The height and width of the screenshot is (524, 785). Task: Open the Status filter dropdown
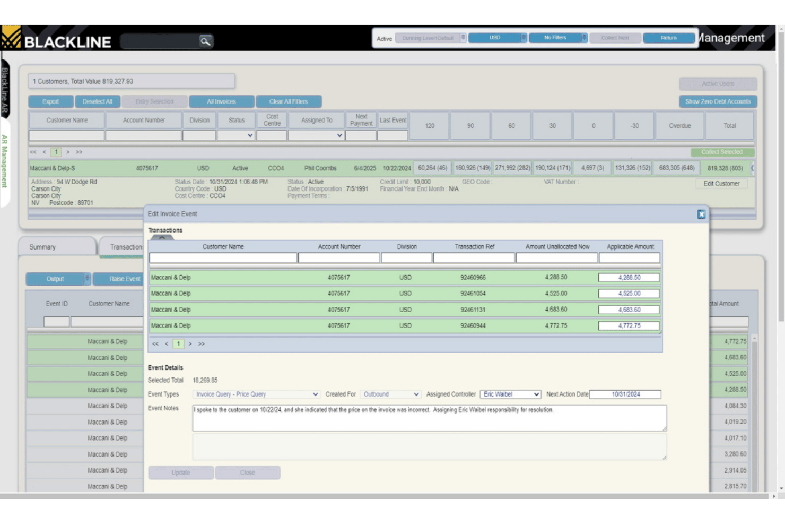point(236,135)
